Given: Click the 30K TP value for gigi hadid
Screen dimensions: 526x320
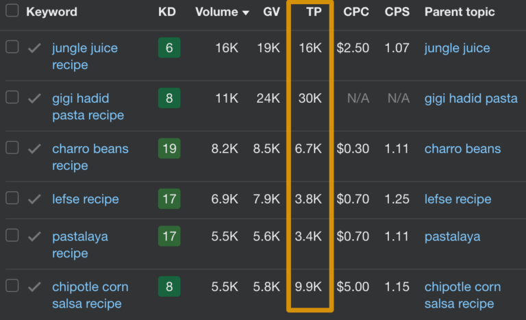Looking at the screenshot, I should coord(310,99).
